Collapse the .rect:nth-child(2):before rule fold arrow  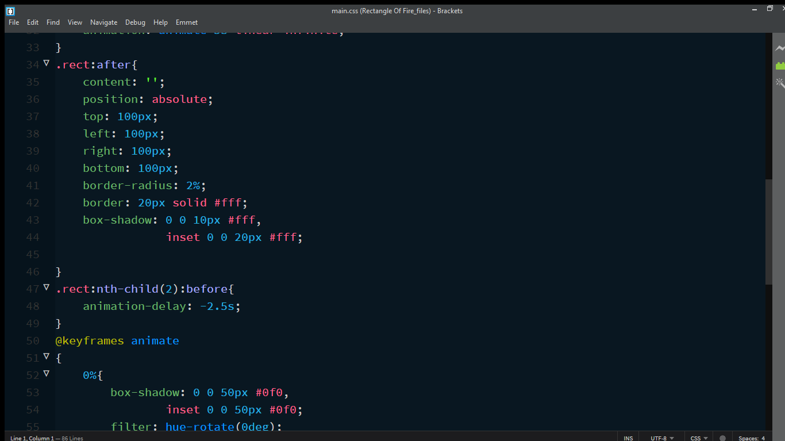(x=47, y=287)
